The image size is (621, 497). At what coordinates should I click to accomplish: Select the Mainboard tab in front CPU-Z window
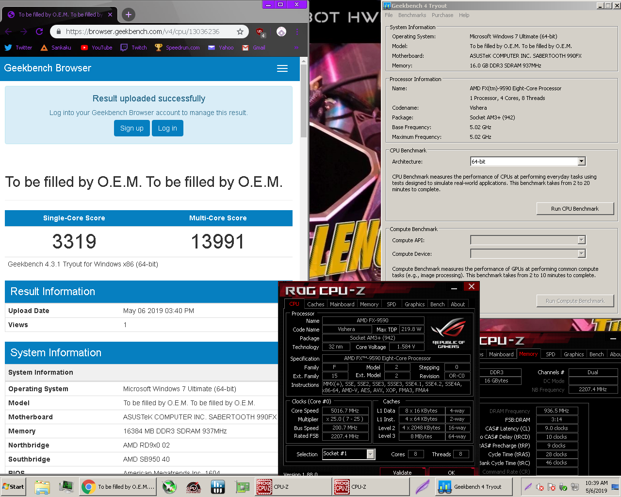pyautogui.click(x=342, y=304)
